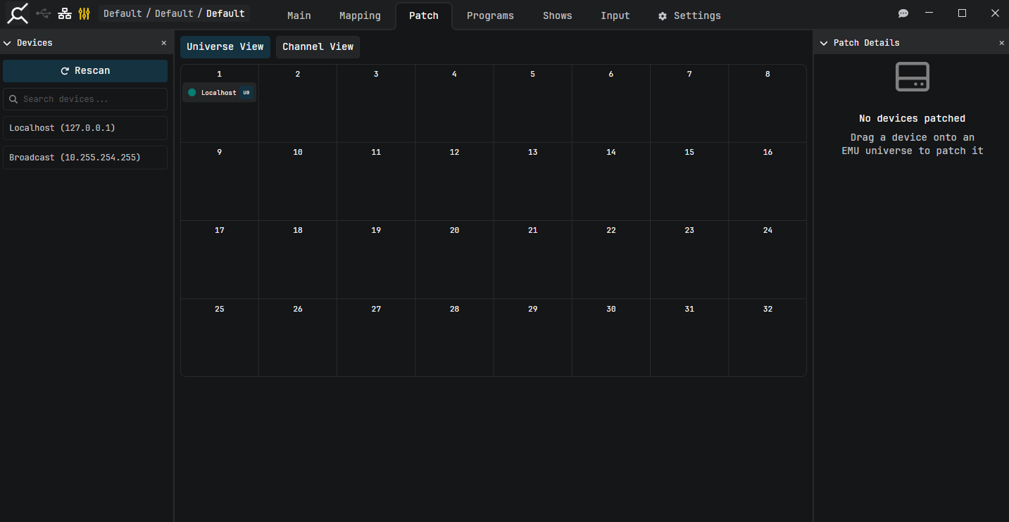
Task: Close the Patch Details panel
Action: coord(1002,43)
